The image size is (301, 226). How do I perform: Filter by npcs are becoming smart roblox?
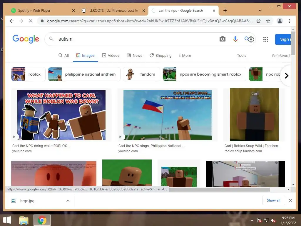pos(204,74)
